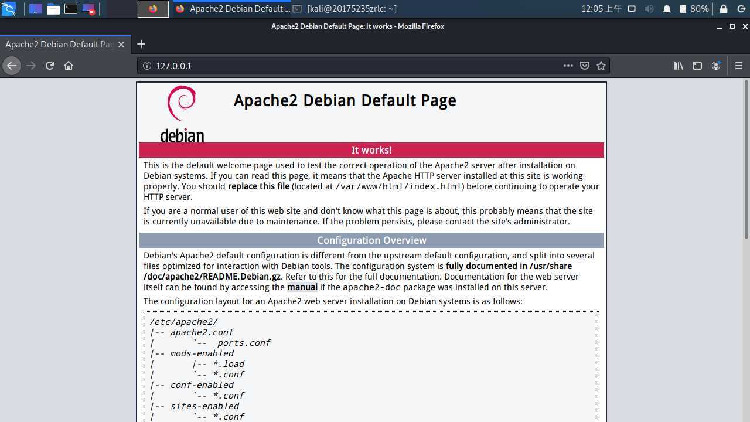
Task: Click the manual link in Configuration Overview
Action: (302, 287)
